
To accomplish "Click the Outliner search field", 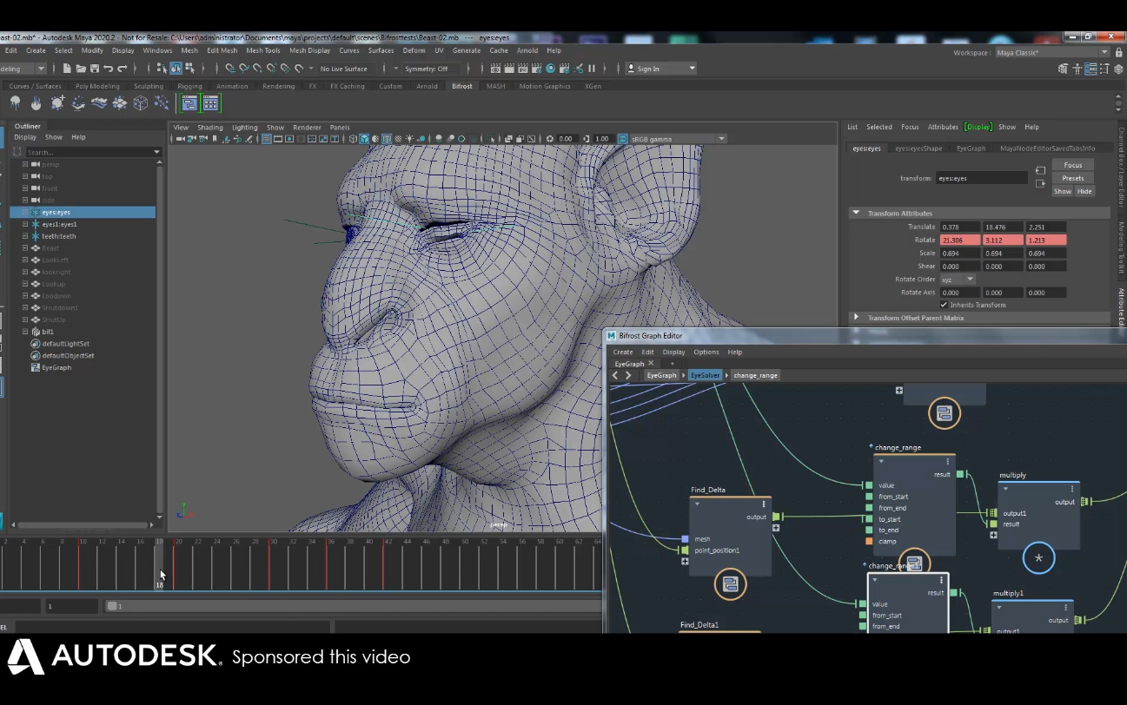I will coord(92,152).
